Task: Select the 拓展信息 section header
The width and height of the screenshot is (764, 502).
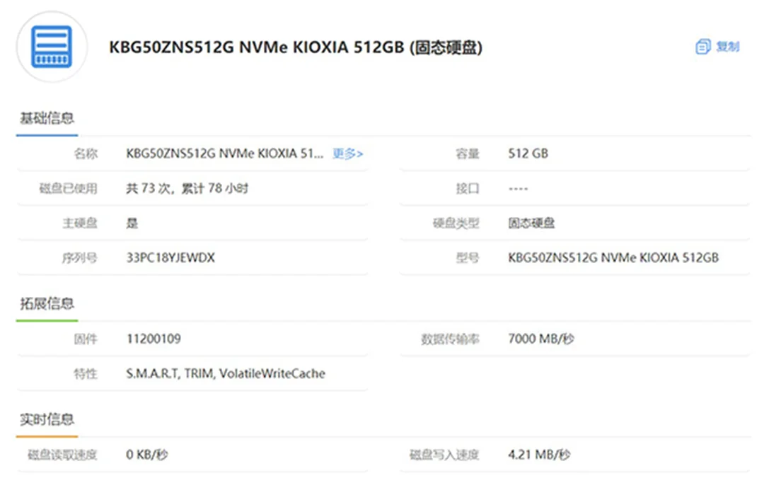Action: click(x=47, y=304)
